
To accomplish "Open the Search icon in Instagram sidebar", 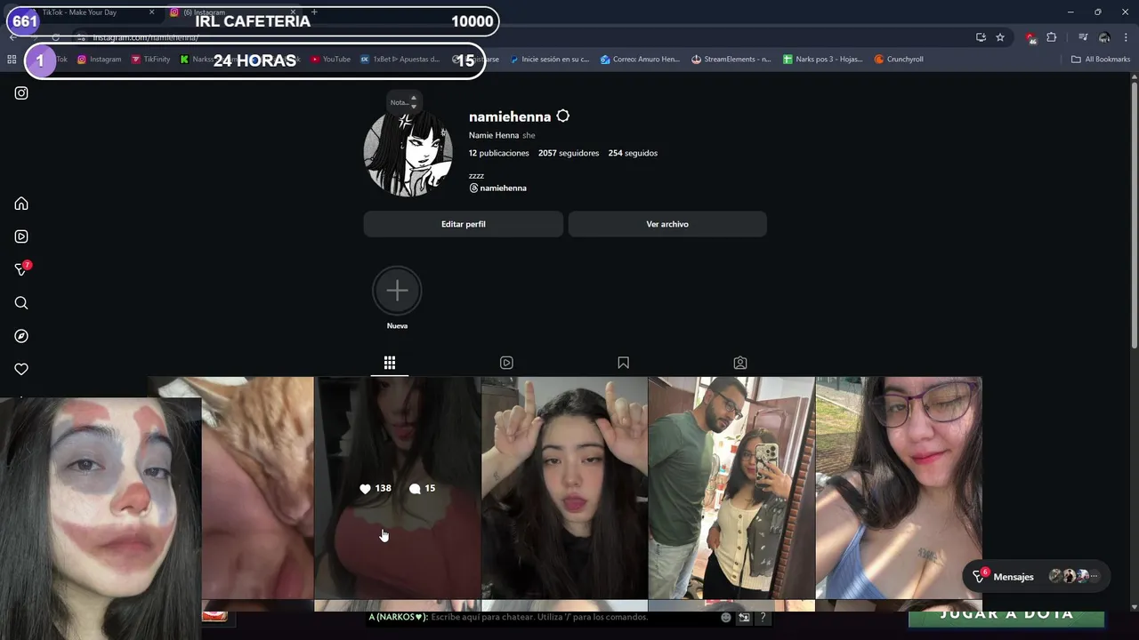I will (21, 303).
